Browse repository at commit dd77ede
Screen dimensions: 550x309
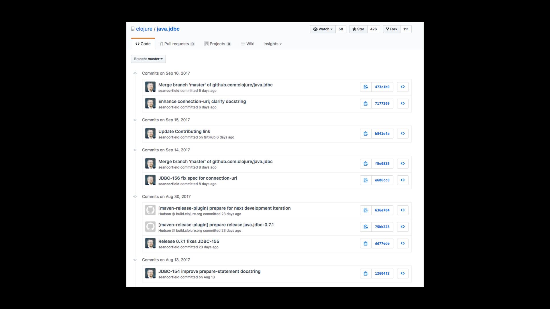click(402, 243)
